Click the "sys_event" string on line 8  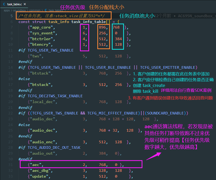point(42,33)
